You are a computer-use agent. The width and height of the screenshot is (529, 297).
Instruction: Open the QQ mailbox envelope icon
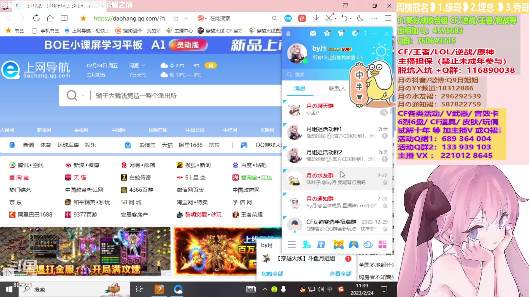click(313, 33)
